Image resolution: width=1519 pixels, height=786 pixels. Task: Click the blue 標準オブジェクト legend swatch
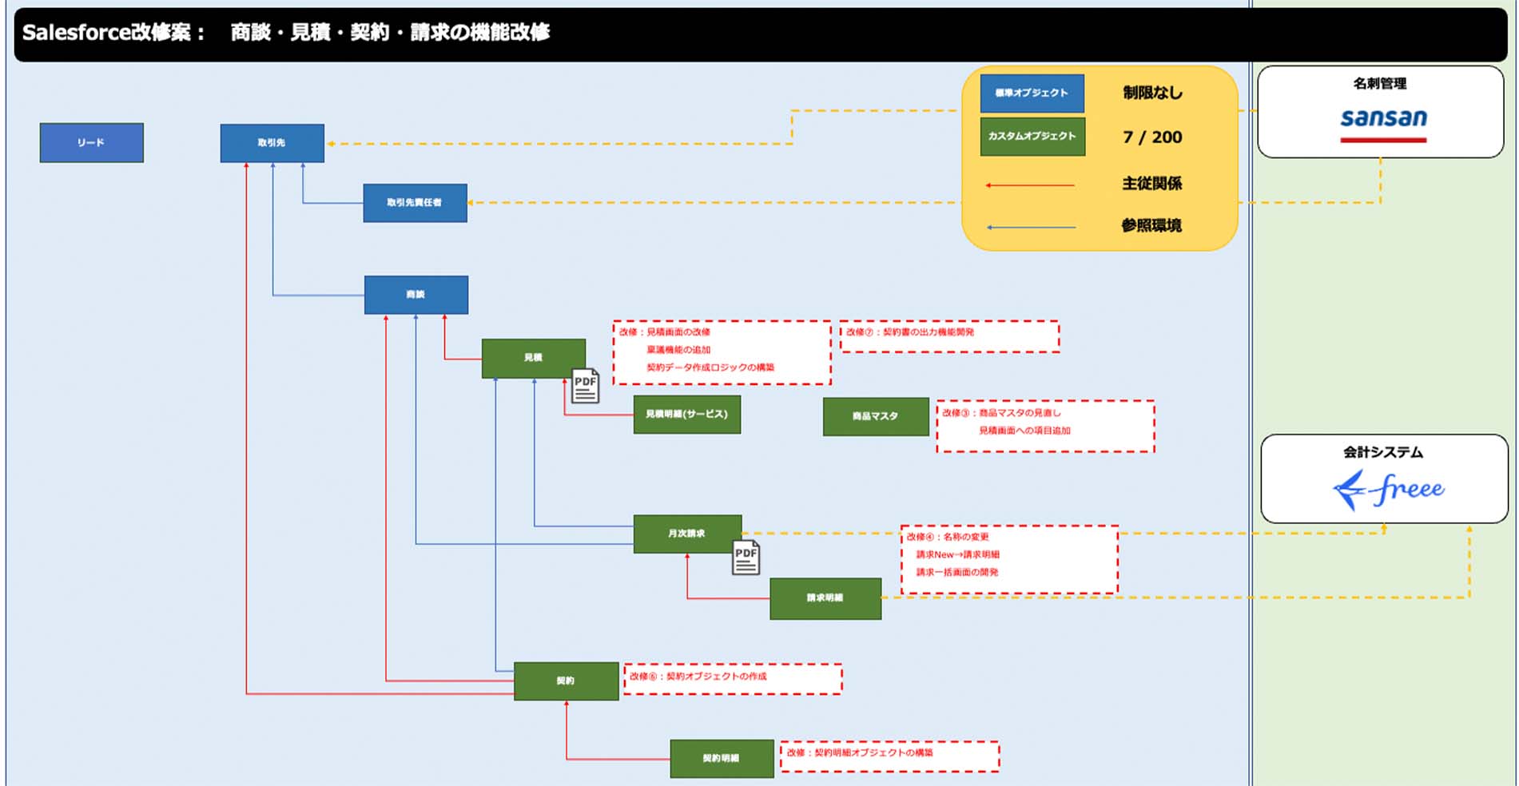[x=1032, y=93]
